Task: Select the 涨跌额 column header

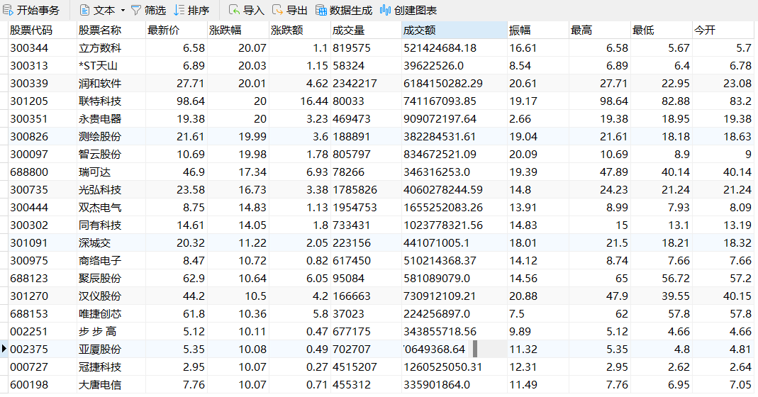Action: tap(300, 30)
